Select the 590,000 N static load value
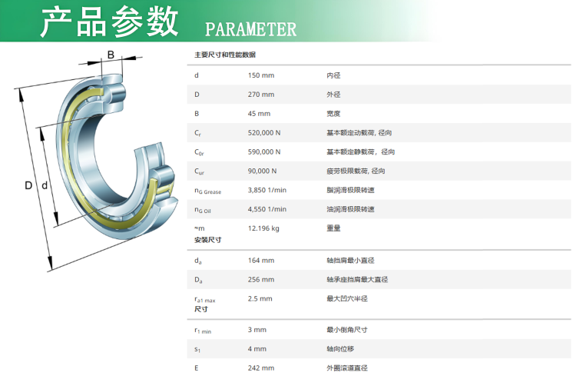This screenshot has height=376, width=576. (x=264, y=152)
